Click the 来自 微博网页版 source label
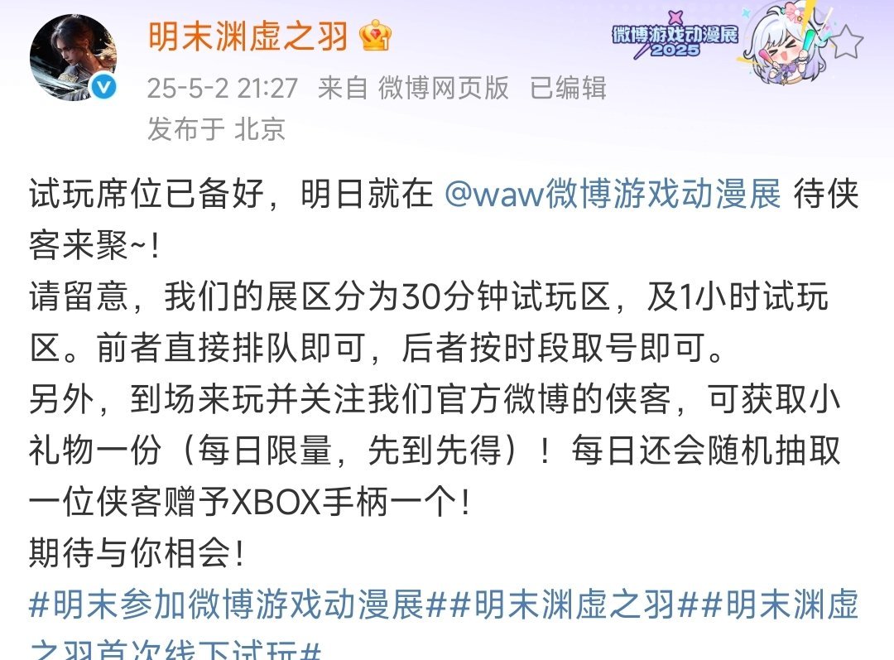This screenshot has height=660, width=894. [413, 89]
